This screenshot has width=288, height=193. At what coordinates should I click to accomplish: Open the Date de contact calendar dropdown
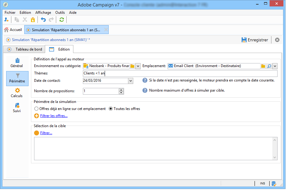pyautogui.click(x=130, y=81)
